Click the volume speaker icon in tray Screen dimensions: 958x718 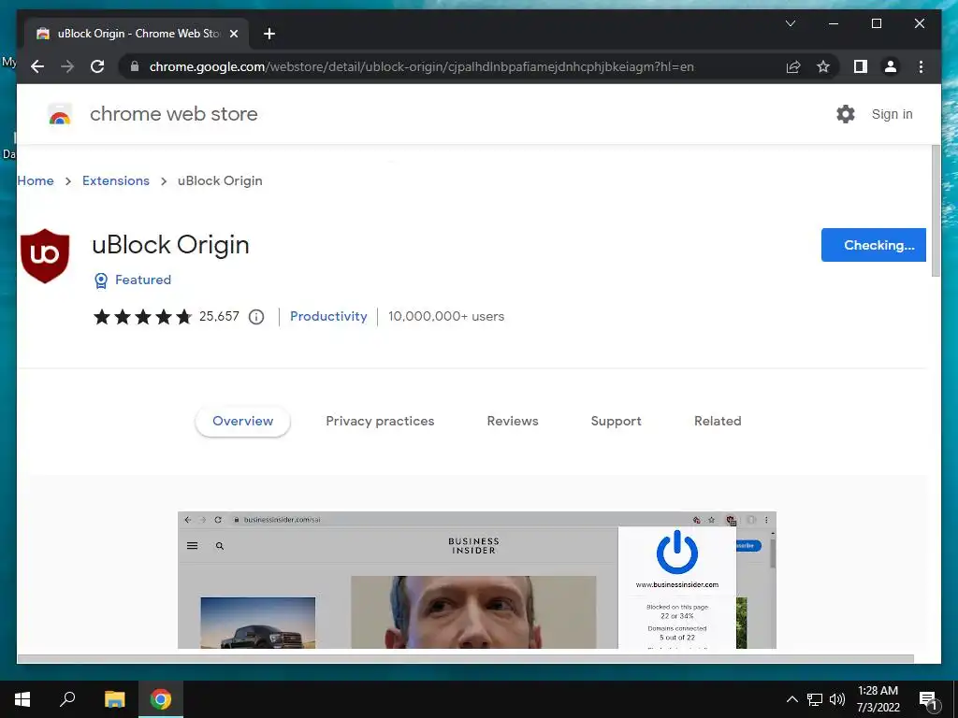pos(837,699)
